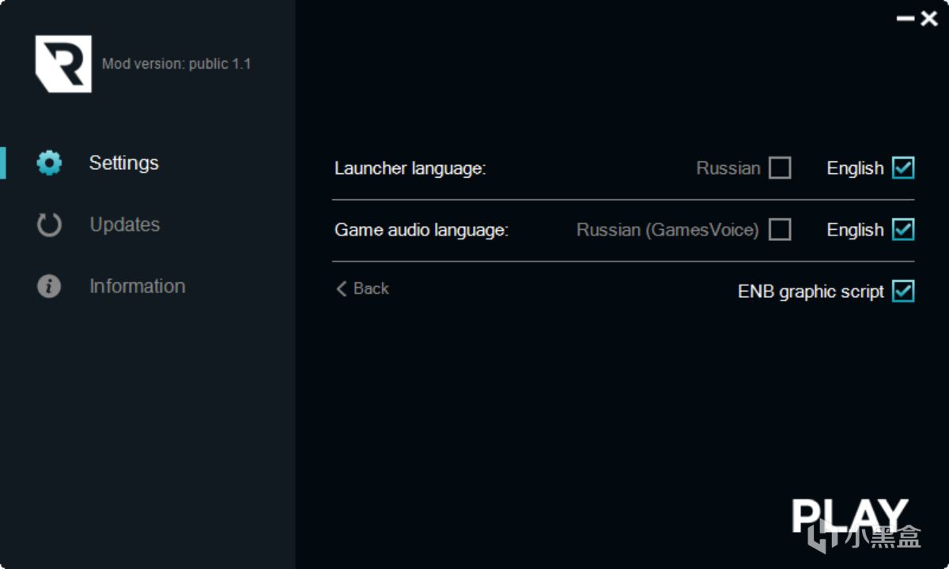Screen dimensions: 949x569
Task: Click the Russian (GamesVoice) label
Action: click(667, 230)
